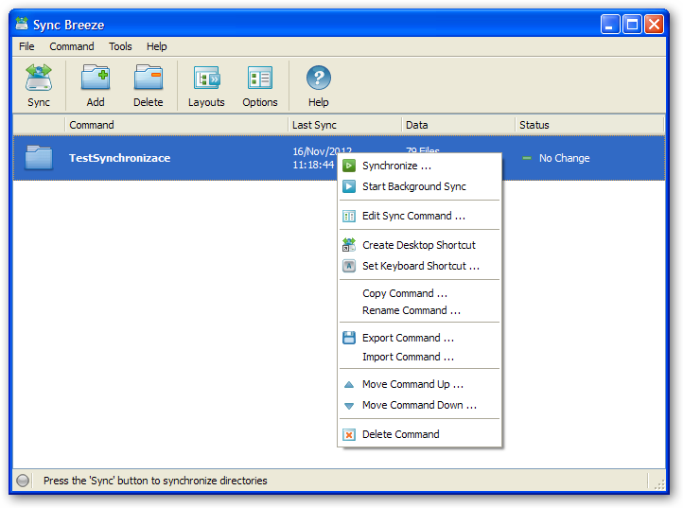Select Start Background Sync menu entry
683x508 pixels.
(x=420, y=186)
